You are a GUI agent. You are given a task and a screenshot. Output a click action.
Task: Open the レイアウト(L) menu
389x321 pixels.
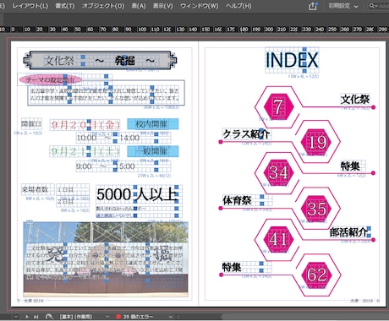coord(30,6)
